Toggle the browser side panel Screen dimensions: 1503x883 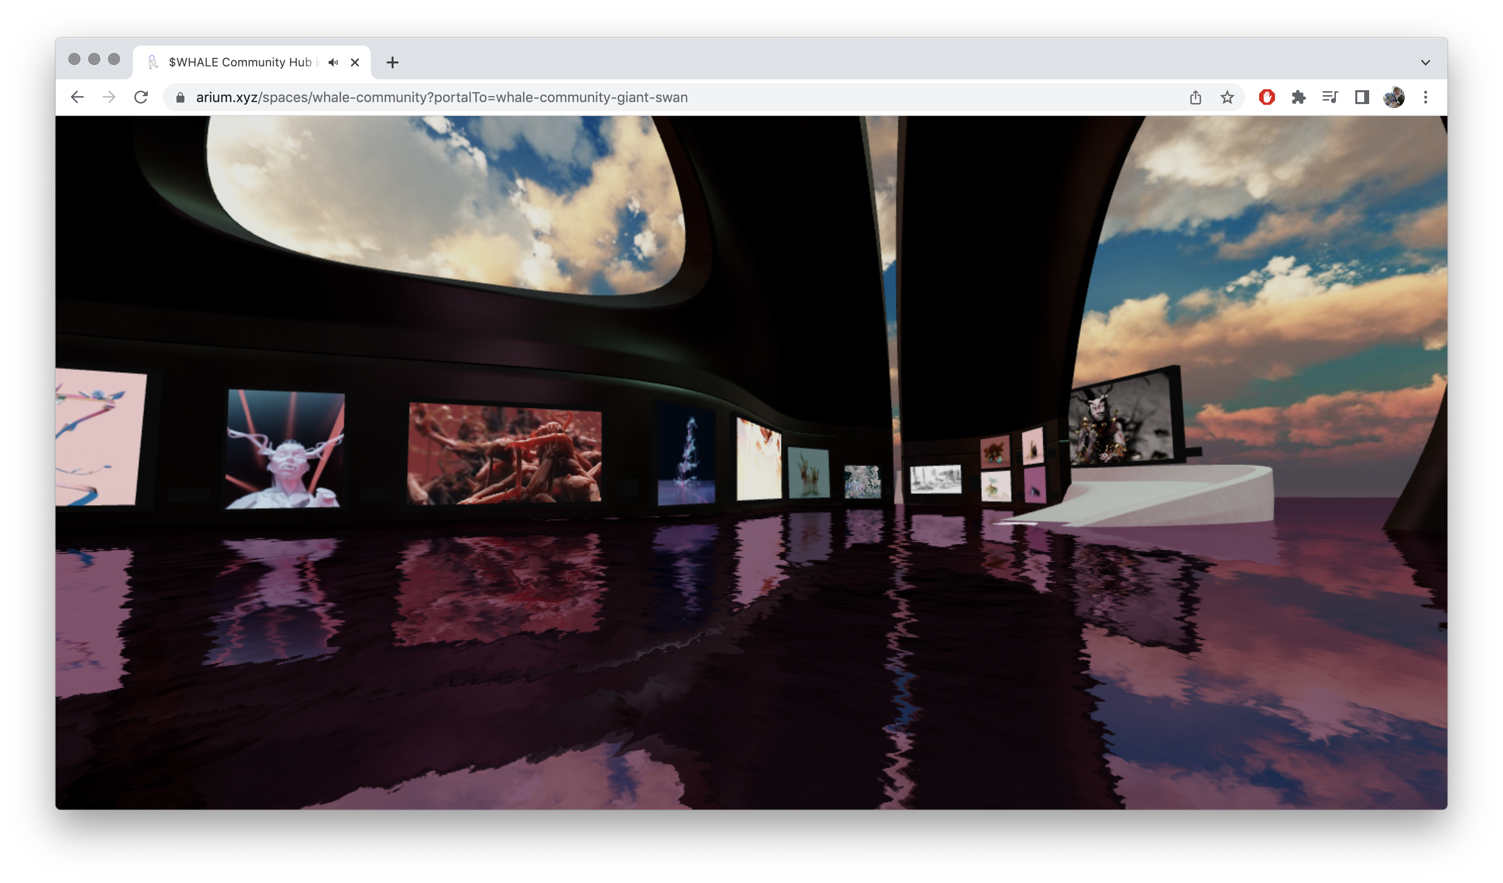[1362, 97]
